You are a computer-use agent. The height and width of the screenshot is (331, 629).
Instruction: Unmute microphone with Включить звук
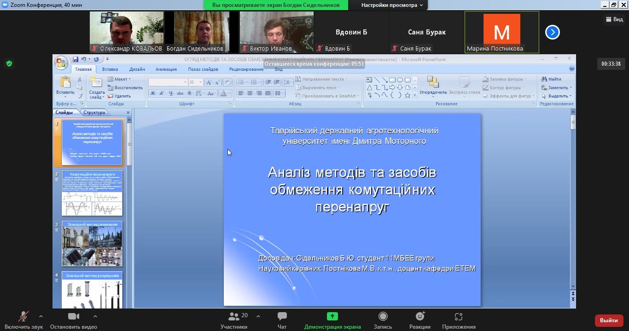click(23, 320)
